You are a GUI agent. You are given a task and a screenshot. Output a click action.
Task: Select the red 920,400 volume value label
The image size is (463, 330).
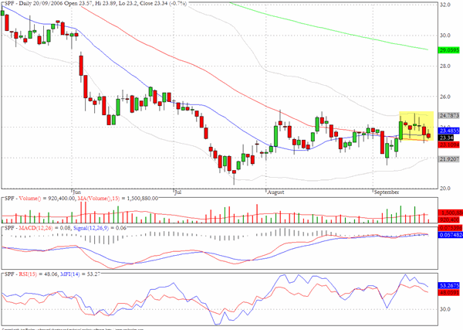point(450,219)
